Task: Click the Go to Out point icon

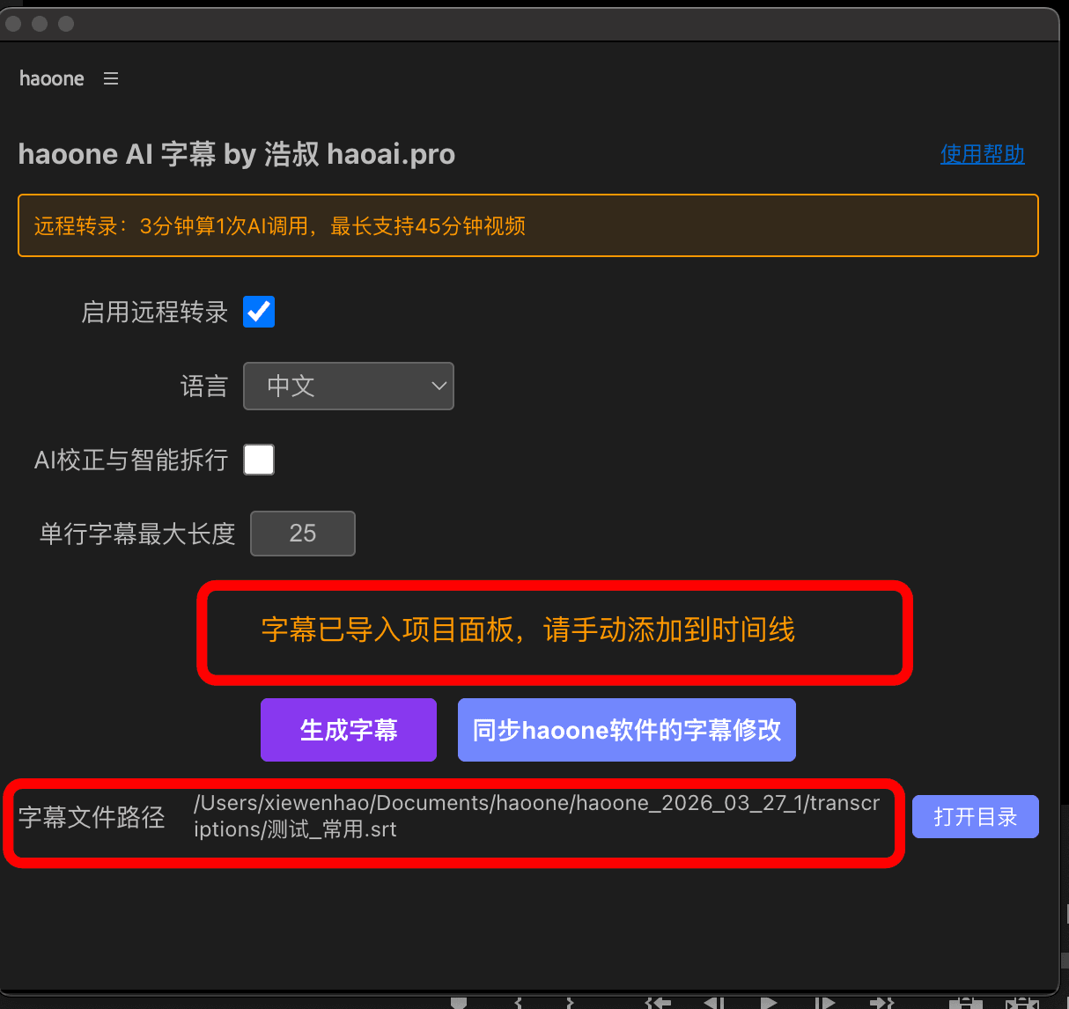Action: click(x=881, y=1003)
